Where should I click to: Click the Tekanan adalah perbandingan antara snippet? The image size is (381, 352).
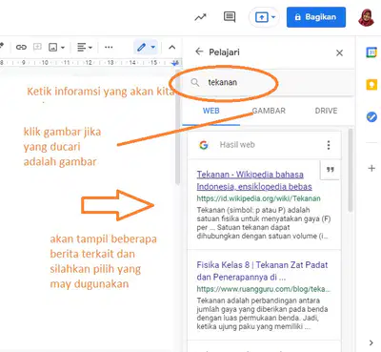pos(262,313)
